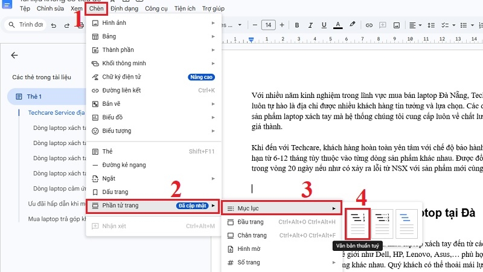Expand Số trang page number submenu

(x=281, y=263)
